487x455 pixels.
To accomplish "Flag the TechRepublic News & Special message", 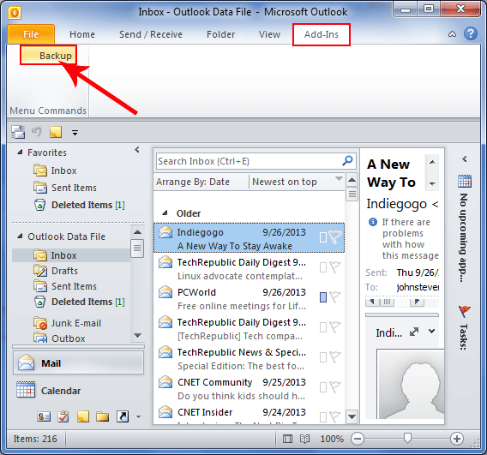I will click(x=334, y=357).
